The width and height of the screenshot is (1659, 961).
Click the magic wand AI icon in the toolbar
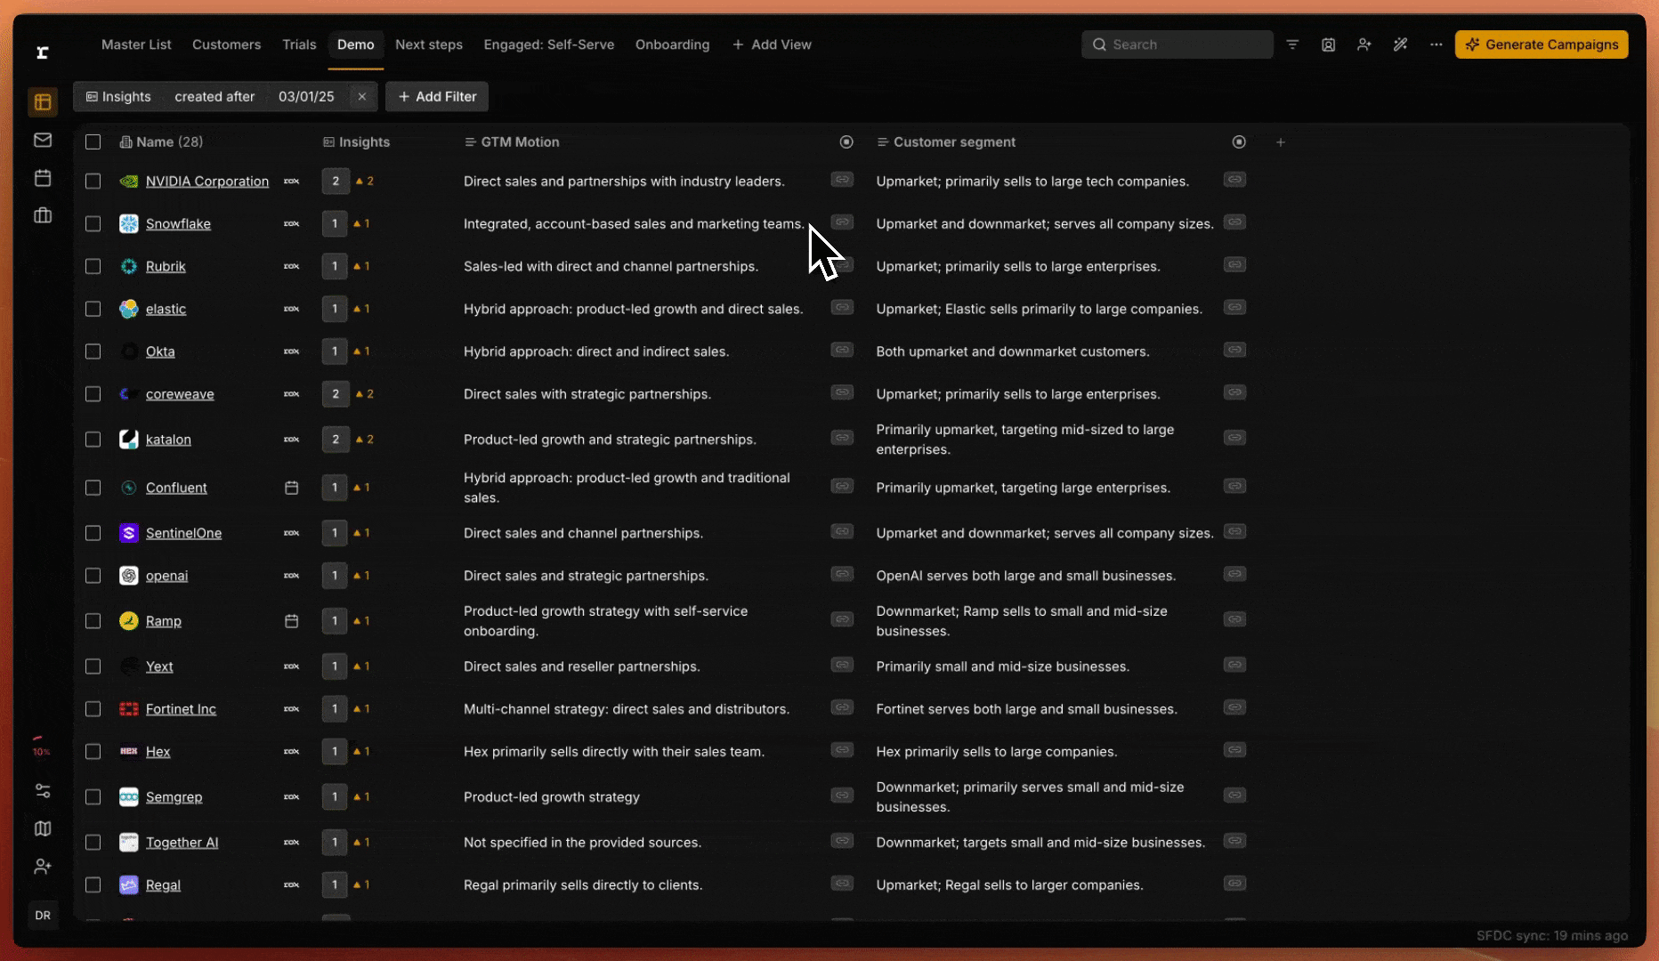pos(1400,44)
